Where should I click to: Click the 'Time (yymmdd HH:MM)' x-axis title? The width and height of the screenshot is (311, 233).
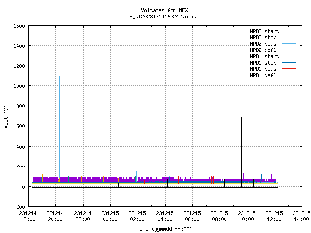tap(164, 229)
